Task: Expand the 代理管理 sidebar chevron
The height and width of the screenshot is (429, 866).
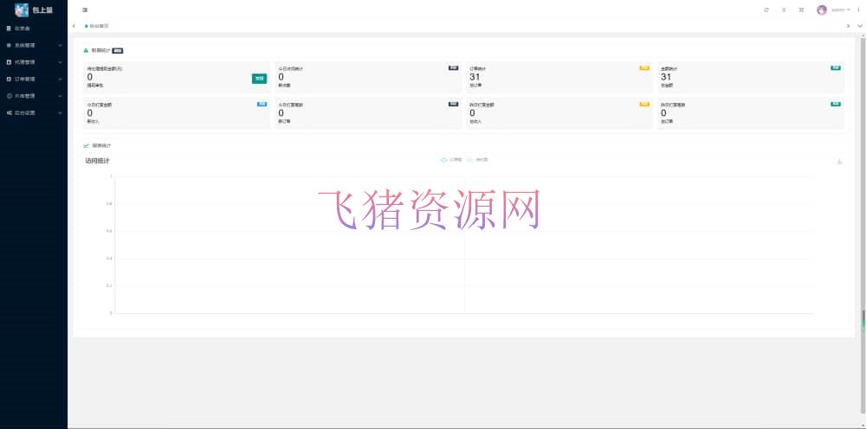Action: click(x=61, y=62)
